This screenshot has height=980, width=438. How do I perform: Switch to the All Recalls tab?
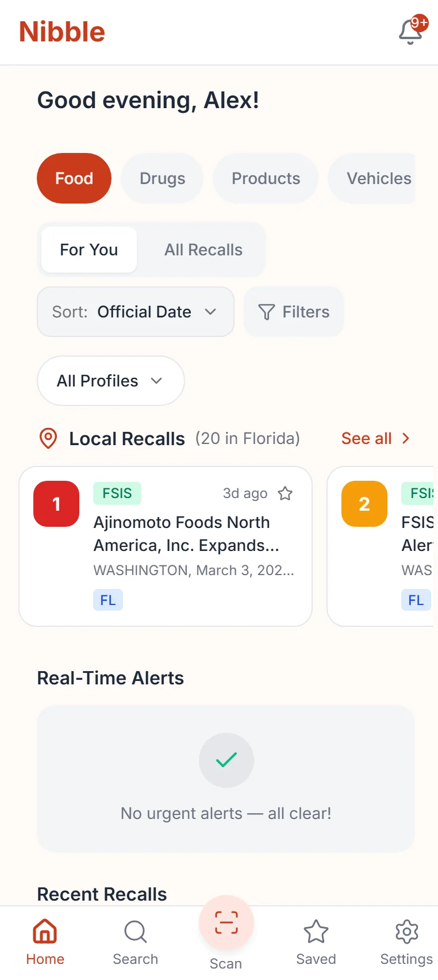203,250
